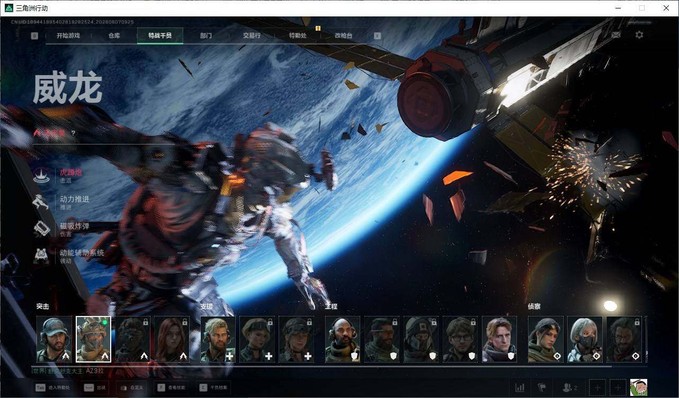Open the mail envelope icon
The image size is (679, 398).
(x=616, y=35)
